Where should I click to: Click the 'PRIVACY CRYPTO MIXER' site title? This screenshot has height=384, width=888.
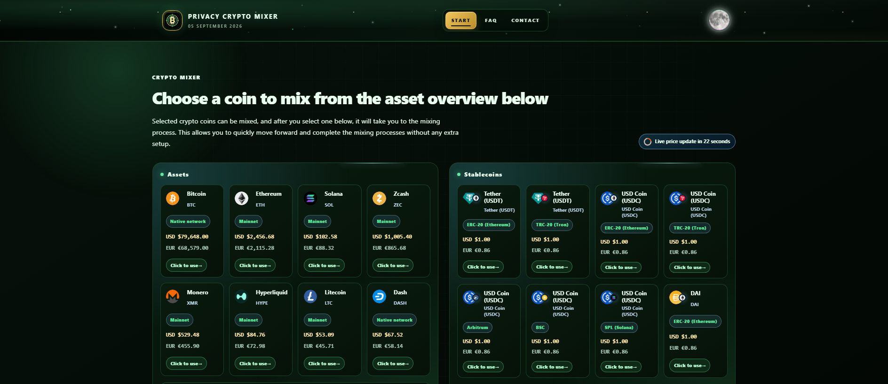(x=233, y=16)
